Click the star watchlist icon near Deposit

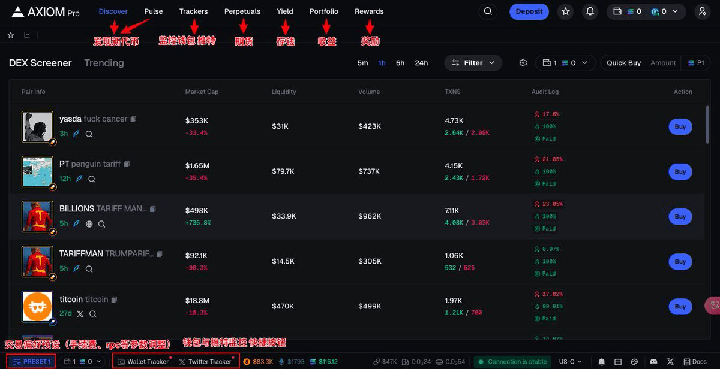[565, 11]
